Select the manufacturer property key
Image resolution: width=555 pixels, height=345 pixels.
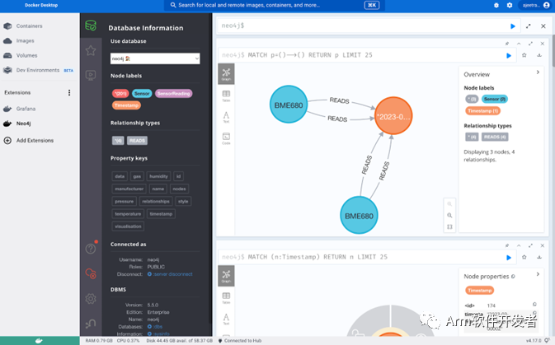129,189
